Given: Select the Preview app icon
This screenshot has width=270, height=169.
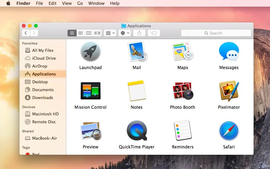Looking at the screenshot, I should coord(91,131).
